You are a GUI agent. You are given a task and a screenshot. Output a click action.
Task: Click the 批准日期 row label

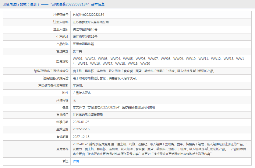pyautogui.click(x=62, y=122)
